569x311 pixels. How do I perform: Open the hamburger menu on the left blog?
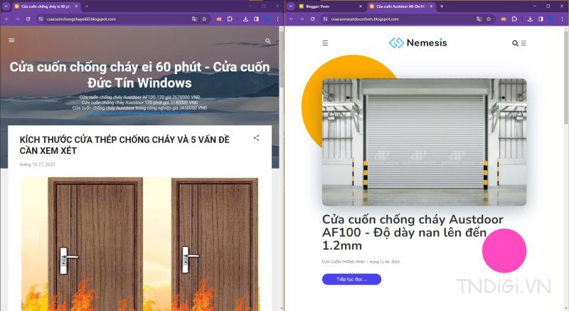[11, 41]
